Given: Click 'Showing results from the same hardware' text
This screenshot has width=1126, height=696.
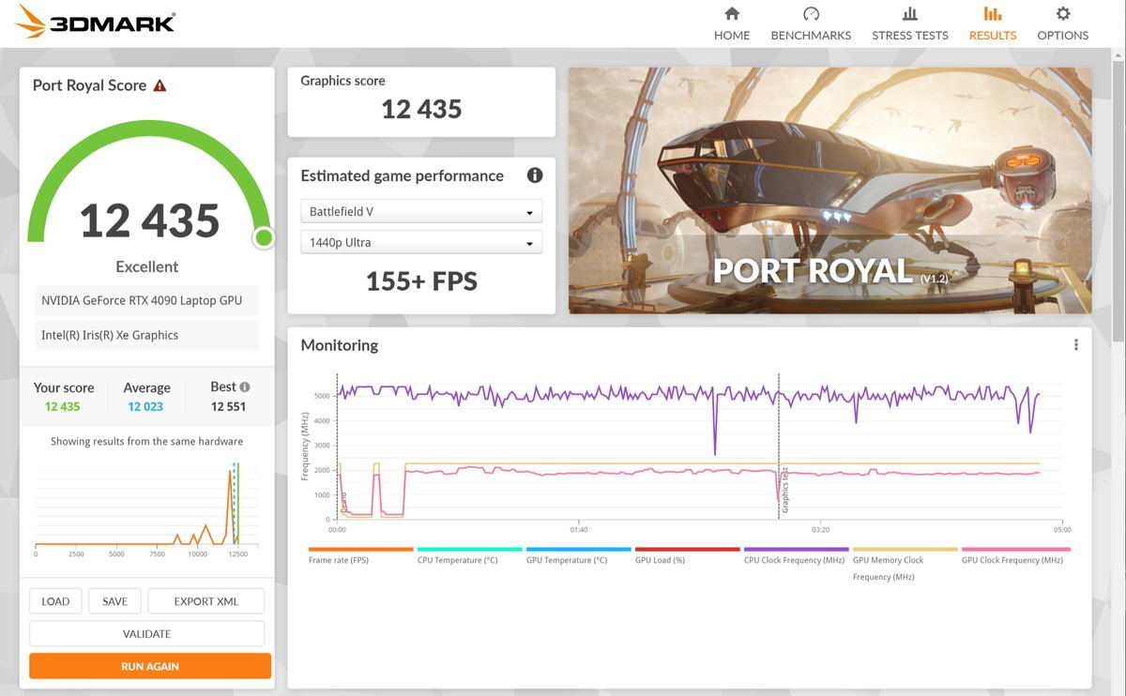Looking at the screenshot, I should click(x=146, y=442).
